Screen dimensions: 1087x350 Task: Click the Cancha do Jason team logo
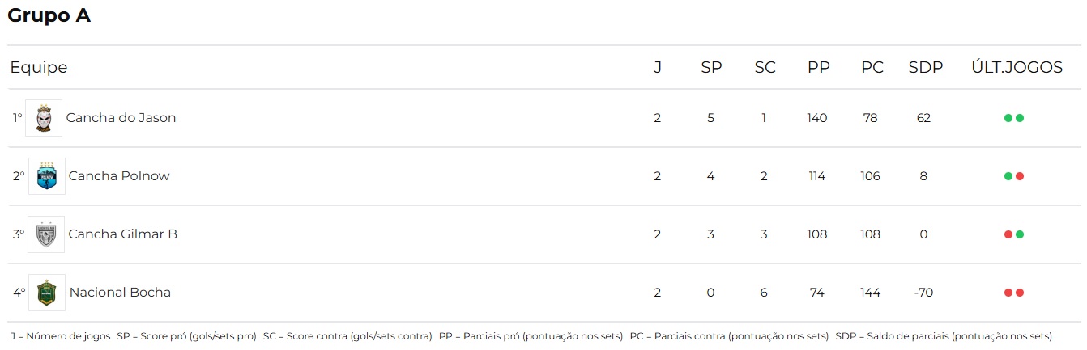[44, 118]
